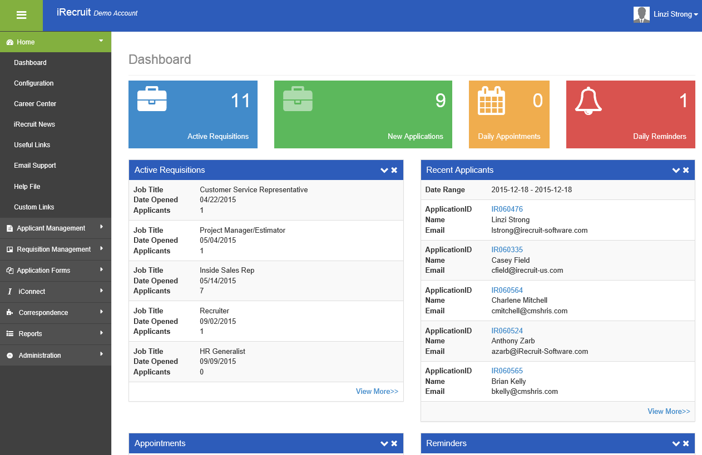
Task: Click the hamburger menu icon
Action: 22,16
